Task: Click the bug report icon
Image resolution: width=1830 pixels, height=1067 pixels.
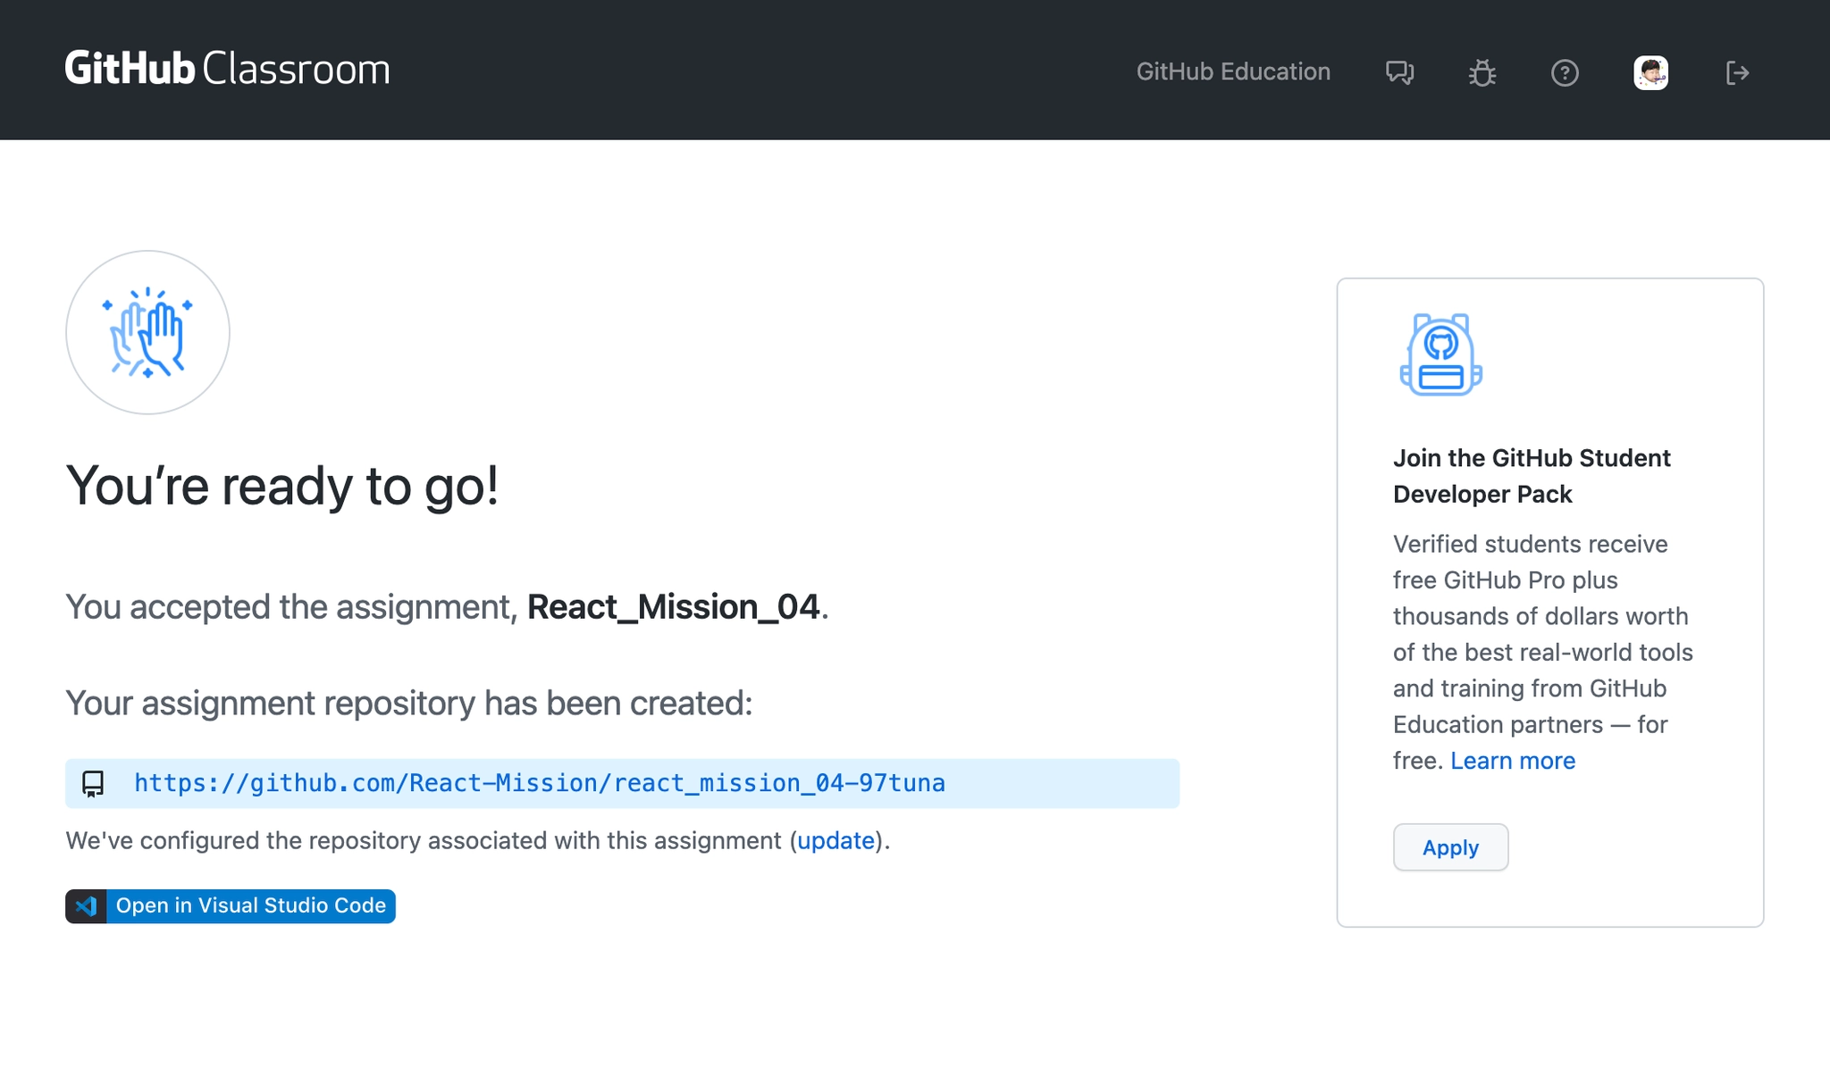Action: [1482, 72]
